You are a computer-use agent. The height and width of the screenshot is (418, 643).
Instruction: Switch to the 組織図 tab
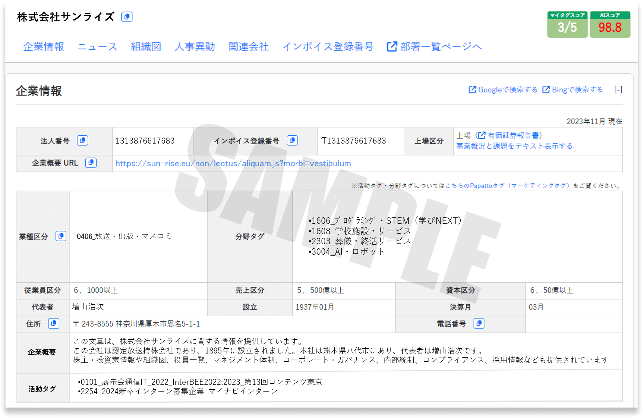pos(146,47)
